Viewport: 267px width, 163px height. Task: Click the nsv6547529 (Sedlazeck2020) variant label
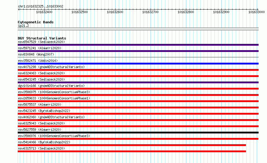pyautogui.click(x=41, y=42)
